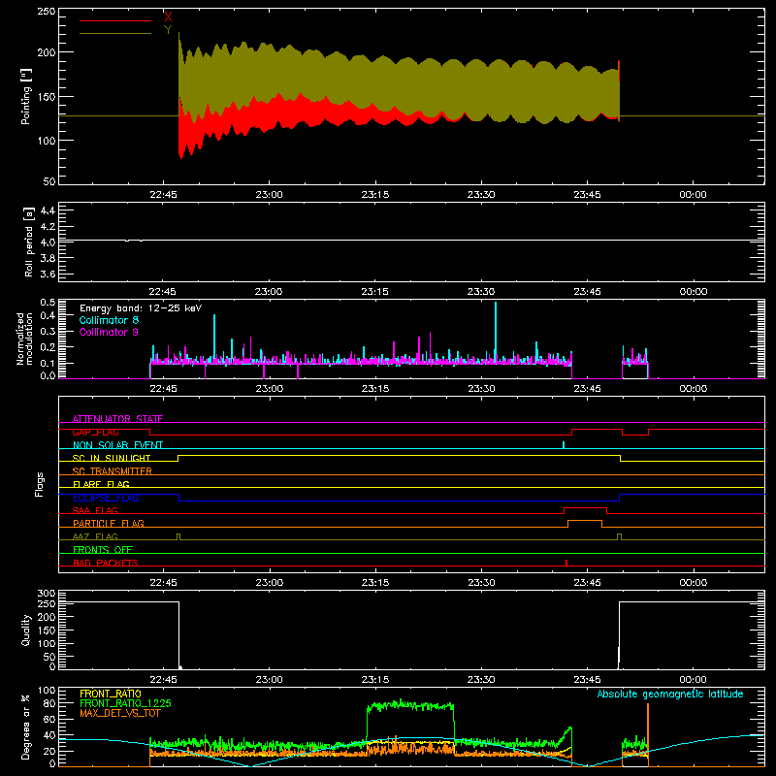Click the 'SAA_FLAG' flag label
The height and width of the screenshot is (776, 776).
pos(95,510)
